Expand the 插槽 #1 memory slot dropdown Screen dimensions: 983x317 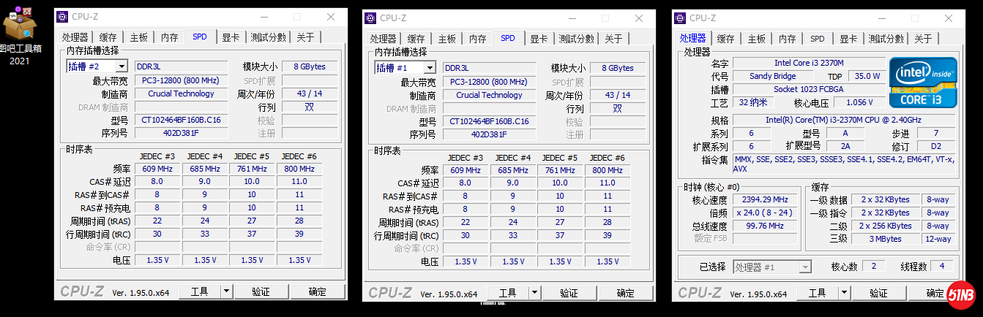pos(429,68)
